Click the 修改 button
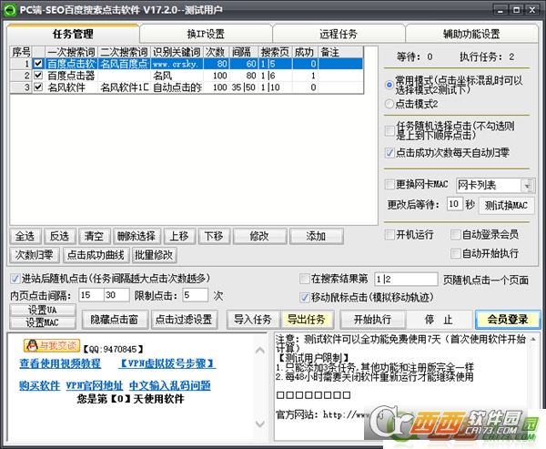The height and width of the screenshot is (449, 546). pos(259,237)
